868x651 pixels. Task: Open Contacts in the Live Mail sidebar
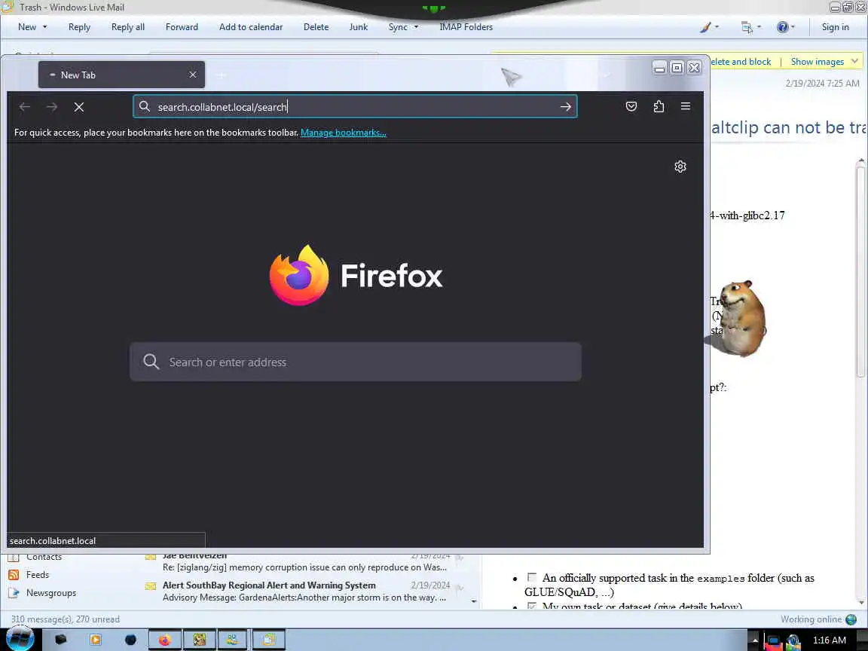coord(44,557)
